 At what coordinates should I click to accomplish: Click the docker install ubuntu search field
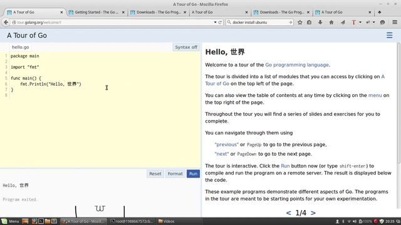click(259, 22)
